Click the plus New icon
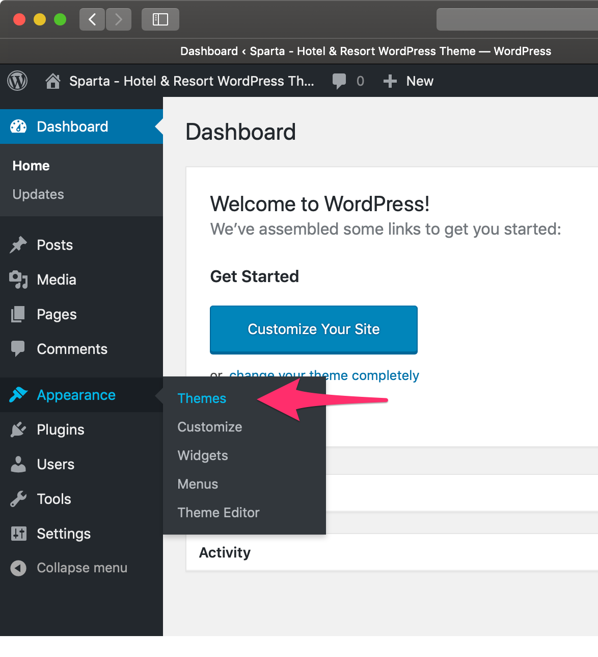598x657 pixels. point(390,81)
